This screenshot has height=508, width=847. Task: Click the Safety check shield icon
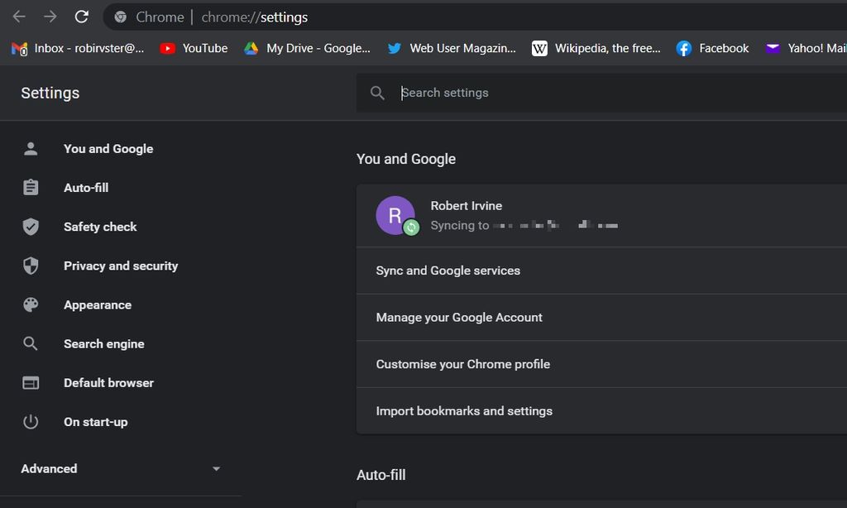(x=31, y=226)
